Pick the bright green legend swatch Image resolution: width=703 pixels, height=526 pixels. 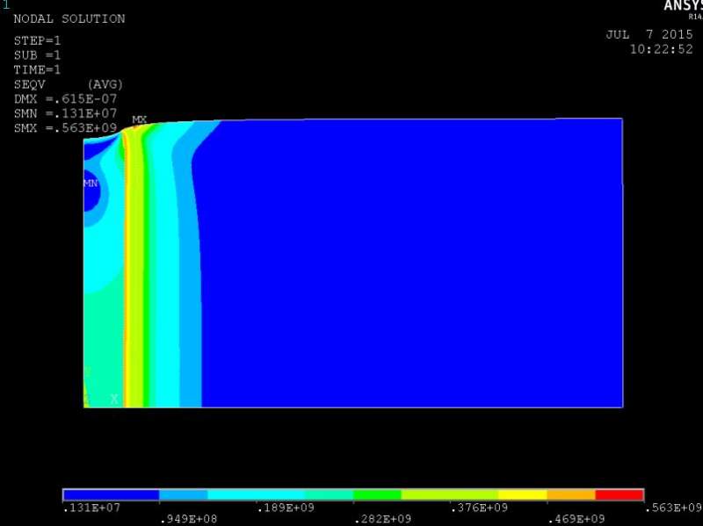(x=377, y=494)
